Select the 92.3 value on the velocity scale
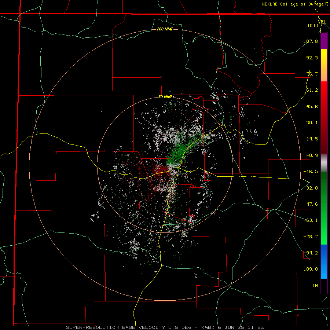Image resolution: width=330 pixels, height=330 pixels. click(x=312, y=58)
